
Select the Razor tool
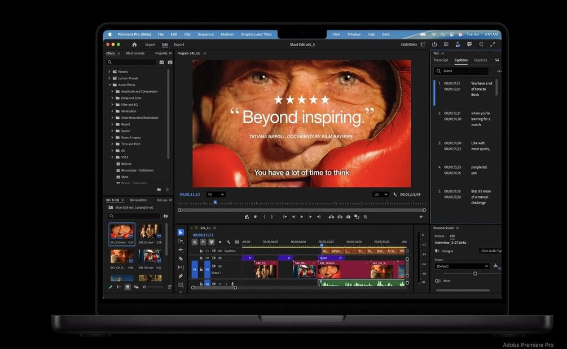(x=181, y=258)
